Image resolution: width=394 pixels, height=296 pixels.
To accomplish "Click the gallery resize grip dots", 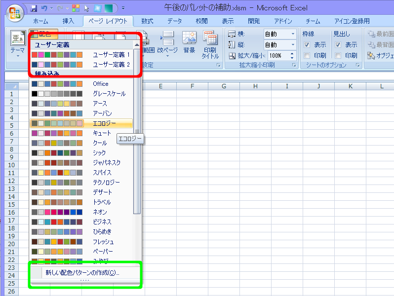I will pyautogui.click(x=85, y=280).
